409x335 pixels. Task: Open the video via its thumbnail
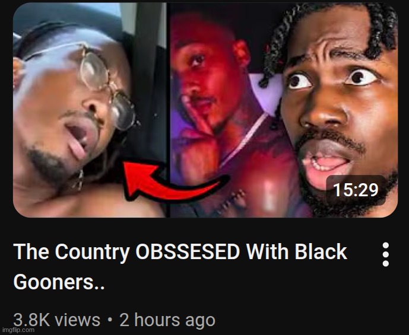pos(205,110)
